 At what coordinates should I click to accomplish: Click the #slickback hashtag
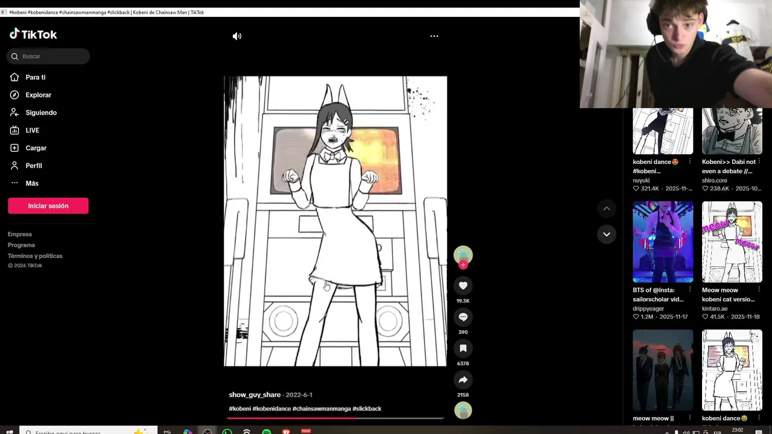pyautogui.click(x=367, y=409)
